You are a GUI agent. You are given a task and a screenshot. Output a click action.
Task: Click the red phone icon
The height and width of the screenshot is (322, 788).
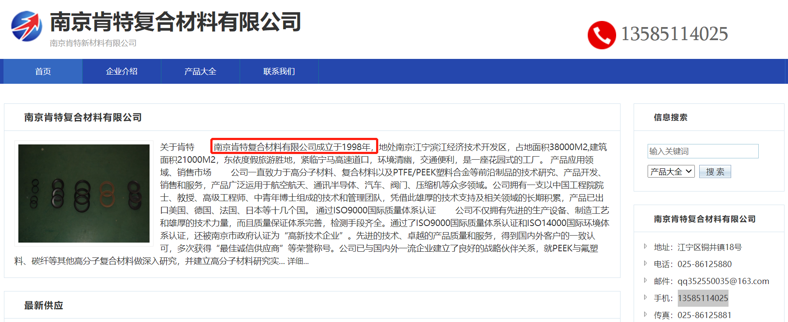(602, 35)
